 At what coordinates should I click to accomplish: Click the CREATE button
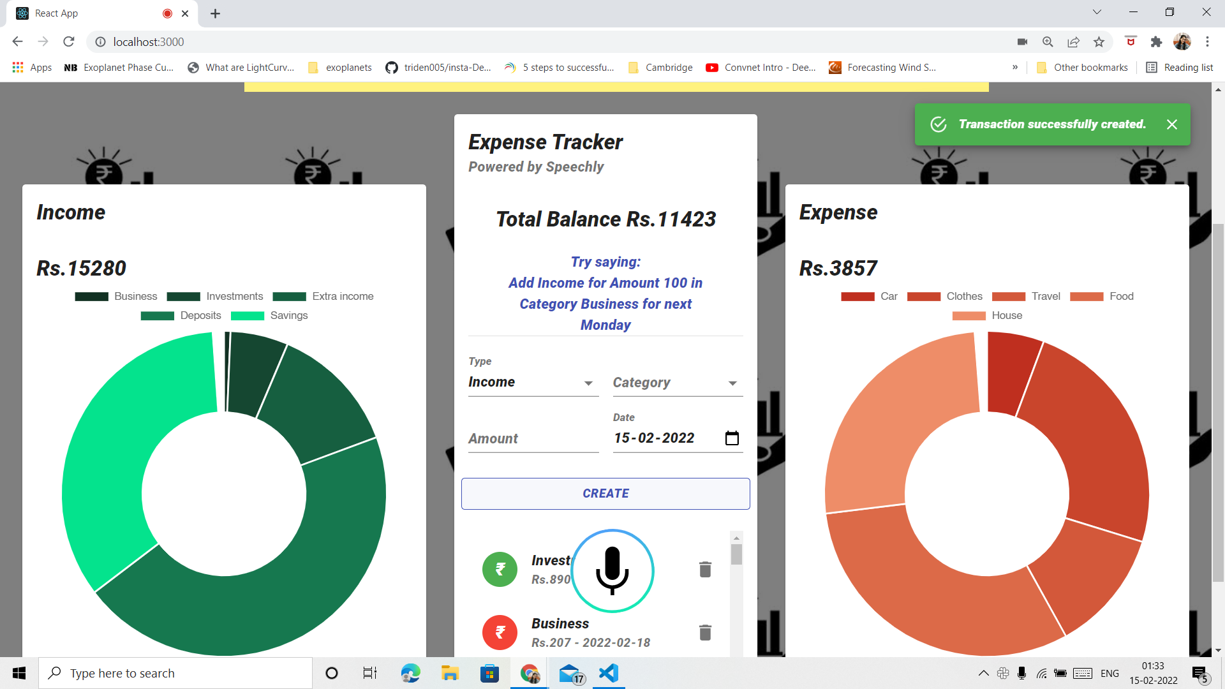(x=605, y=493)
